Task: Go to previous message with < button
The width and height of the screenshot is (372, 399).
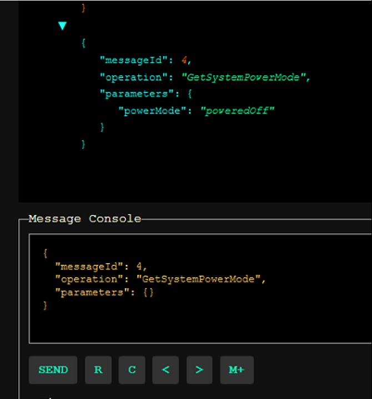Action: point(165,370)
